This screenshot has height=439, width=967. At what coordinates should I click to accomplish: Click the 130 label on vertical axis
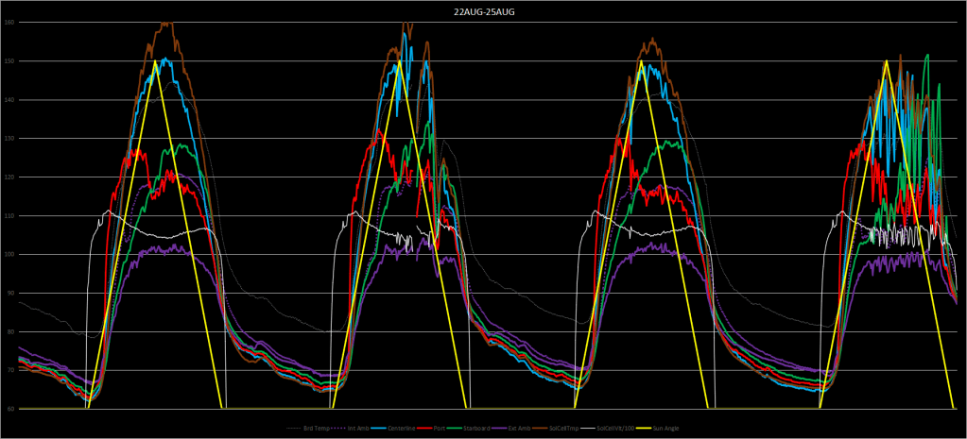(10, 139)
